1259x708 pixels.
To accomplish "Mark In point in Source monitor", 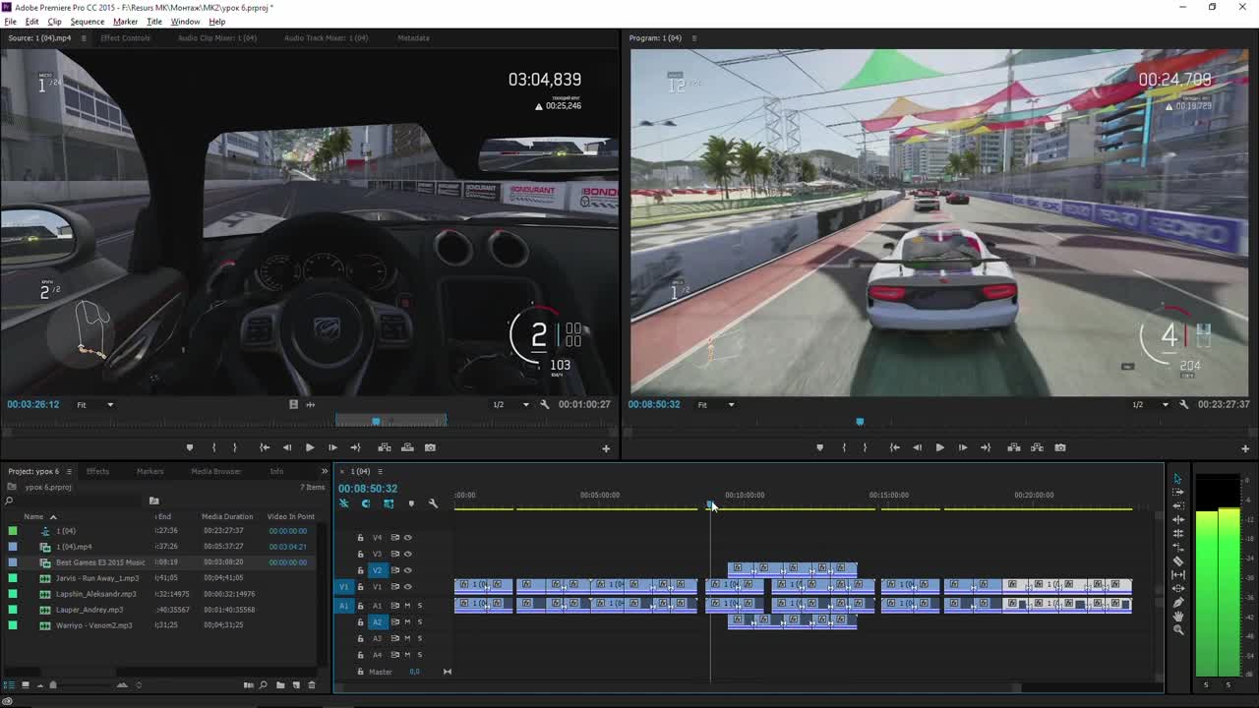I will coord(213,447).
